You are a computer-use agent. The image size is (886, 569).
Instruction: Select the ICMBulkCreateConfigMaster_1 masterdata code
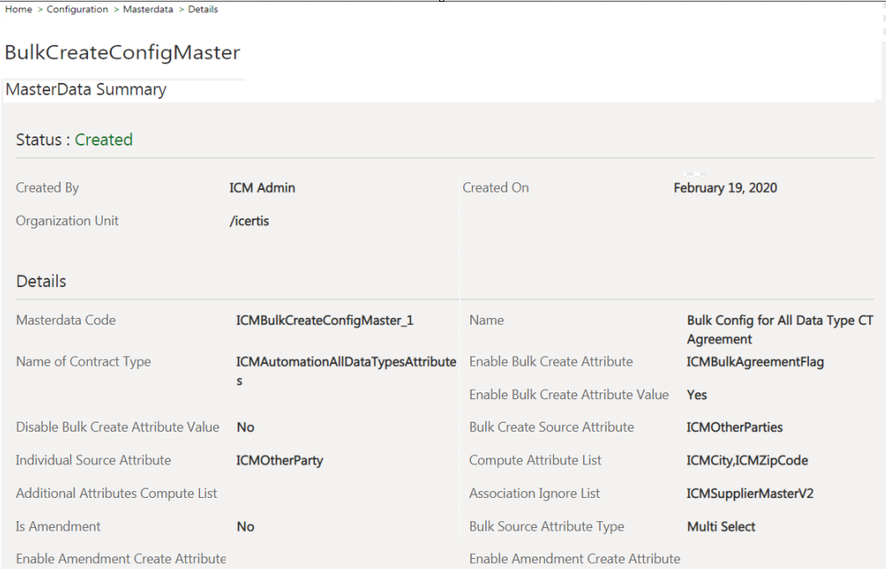click(325, 320)
